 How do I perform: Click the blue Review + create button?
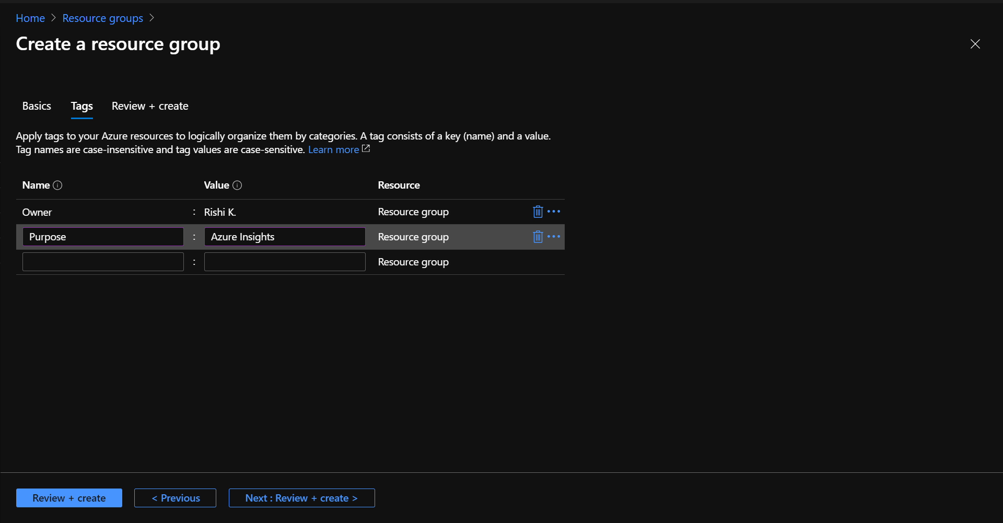[x=69, y=498]
